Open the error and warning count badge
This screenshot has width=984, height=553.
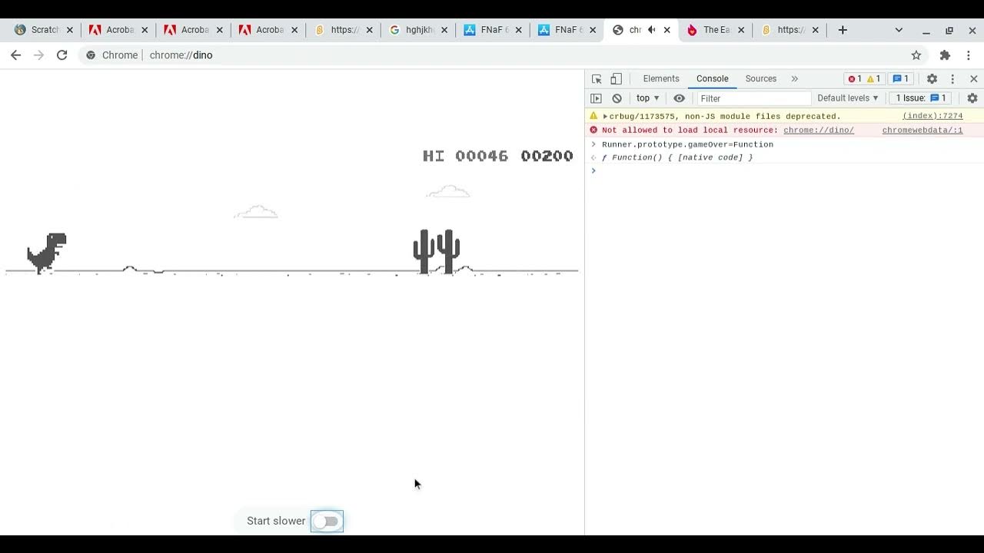(x=864, y=79)
